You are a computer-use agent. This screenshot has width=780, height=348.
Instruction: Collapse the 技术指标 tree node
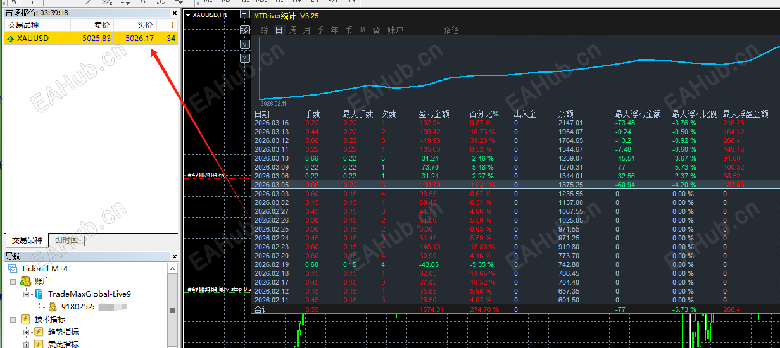(x=14, y=320)
